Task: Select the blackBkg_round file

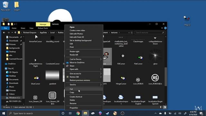Action: 52,39
